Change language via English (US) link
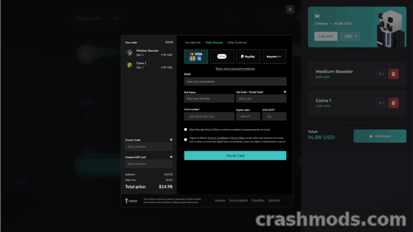 274,200
